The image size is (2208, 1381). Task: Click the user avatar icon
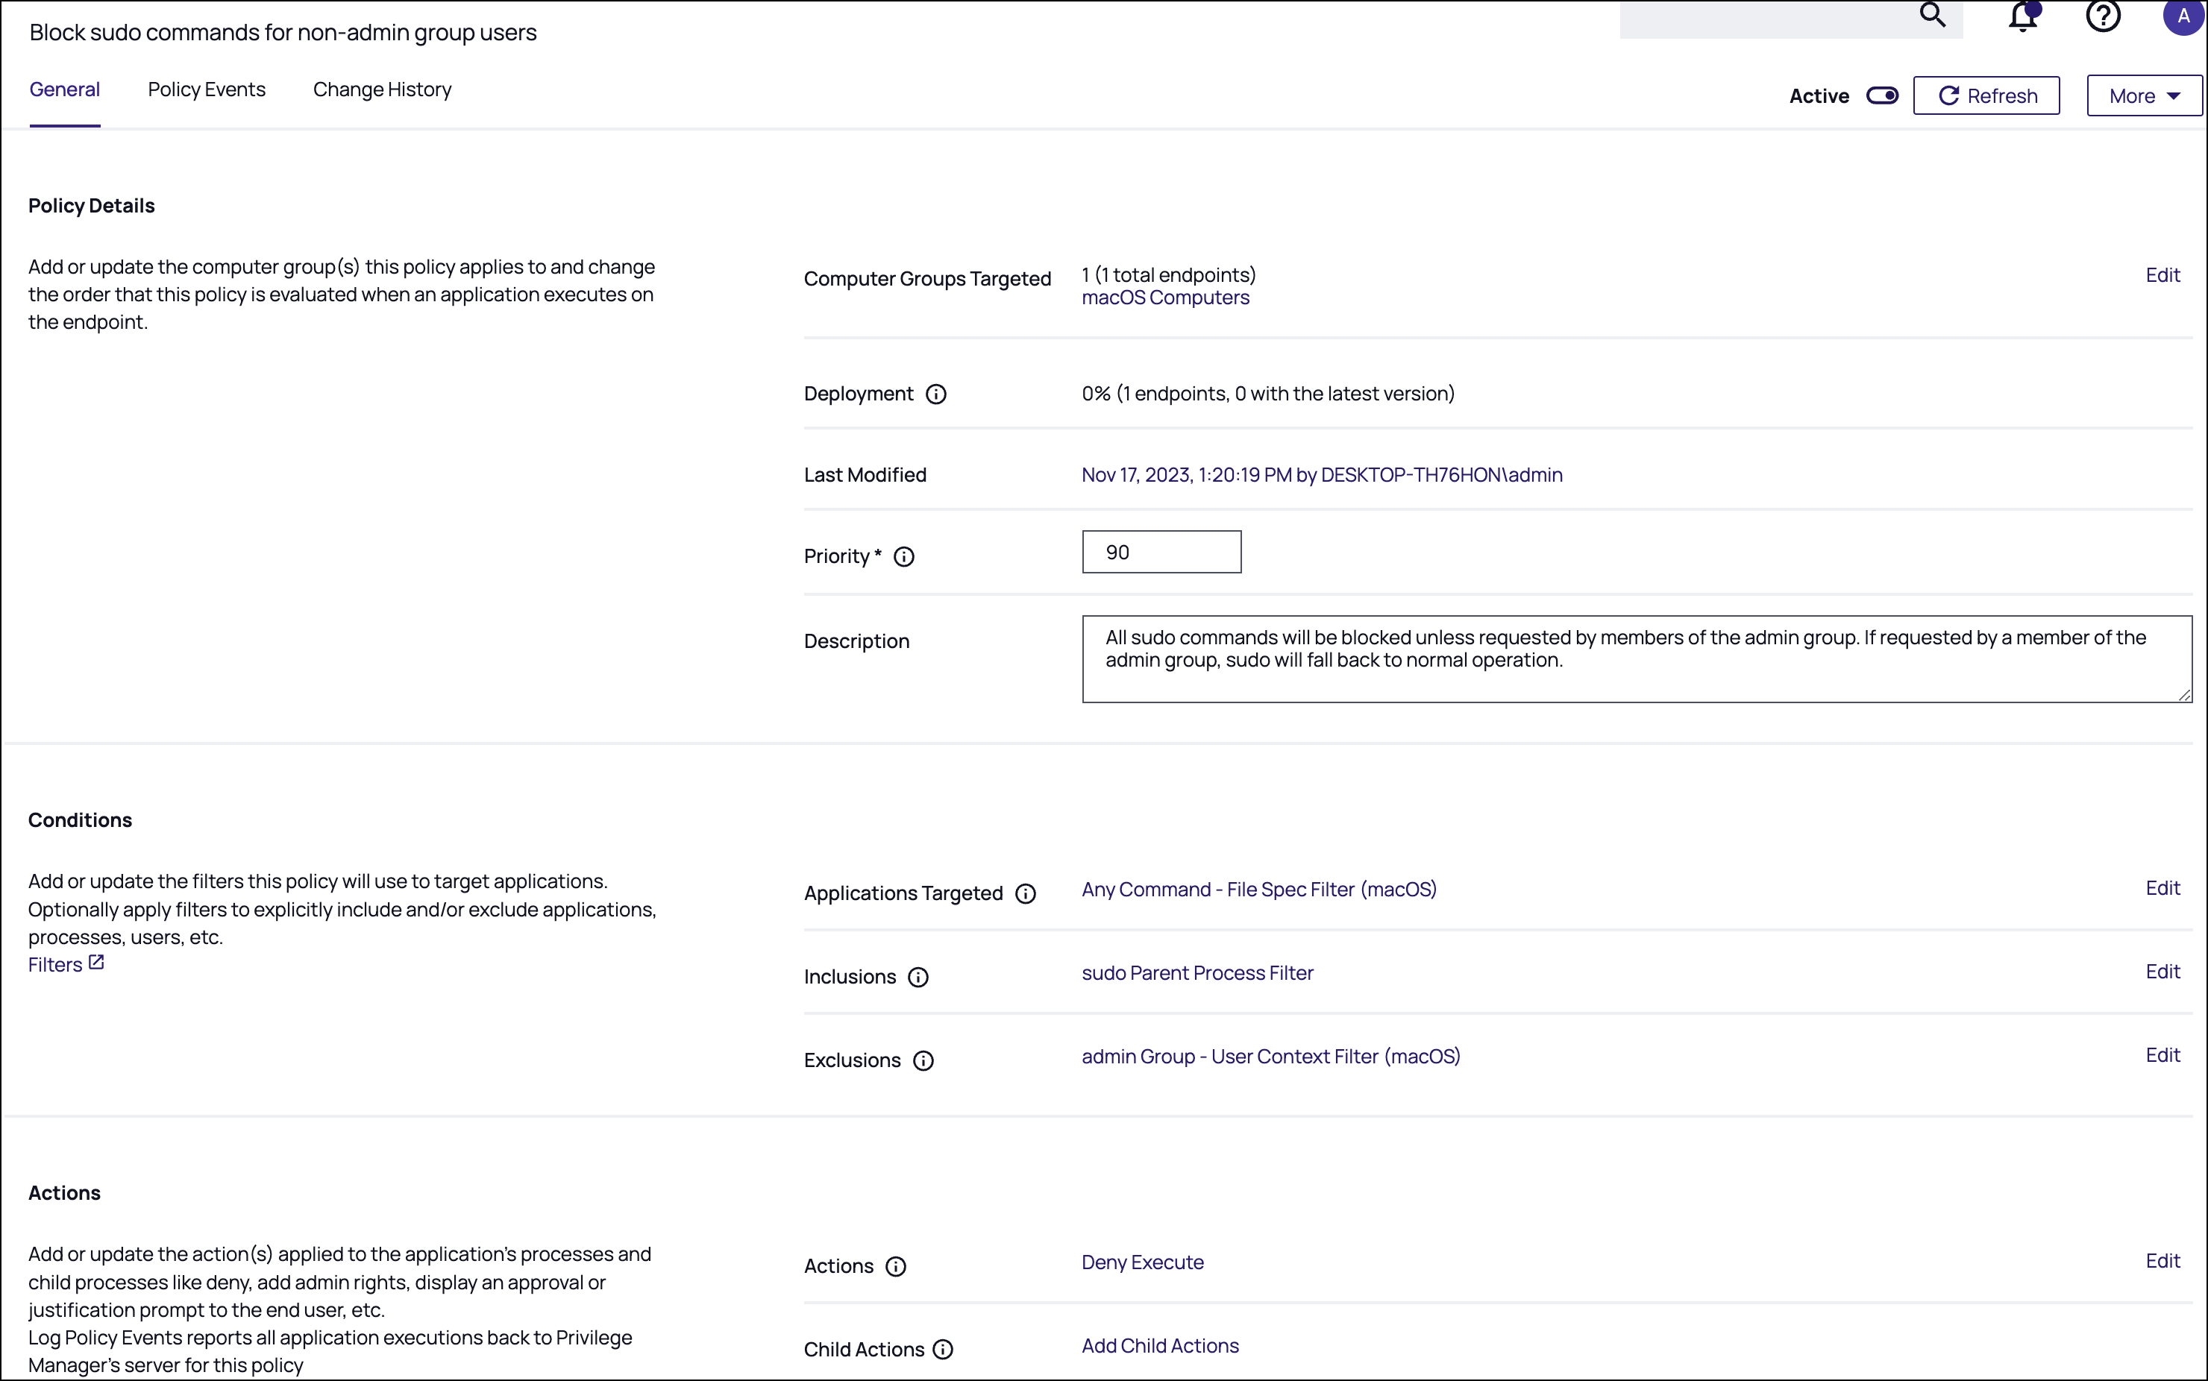(x=2183, y=16)
